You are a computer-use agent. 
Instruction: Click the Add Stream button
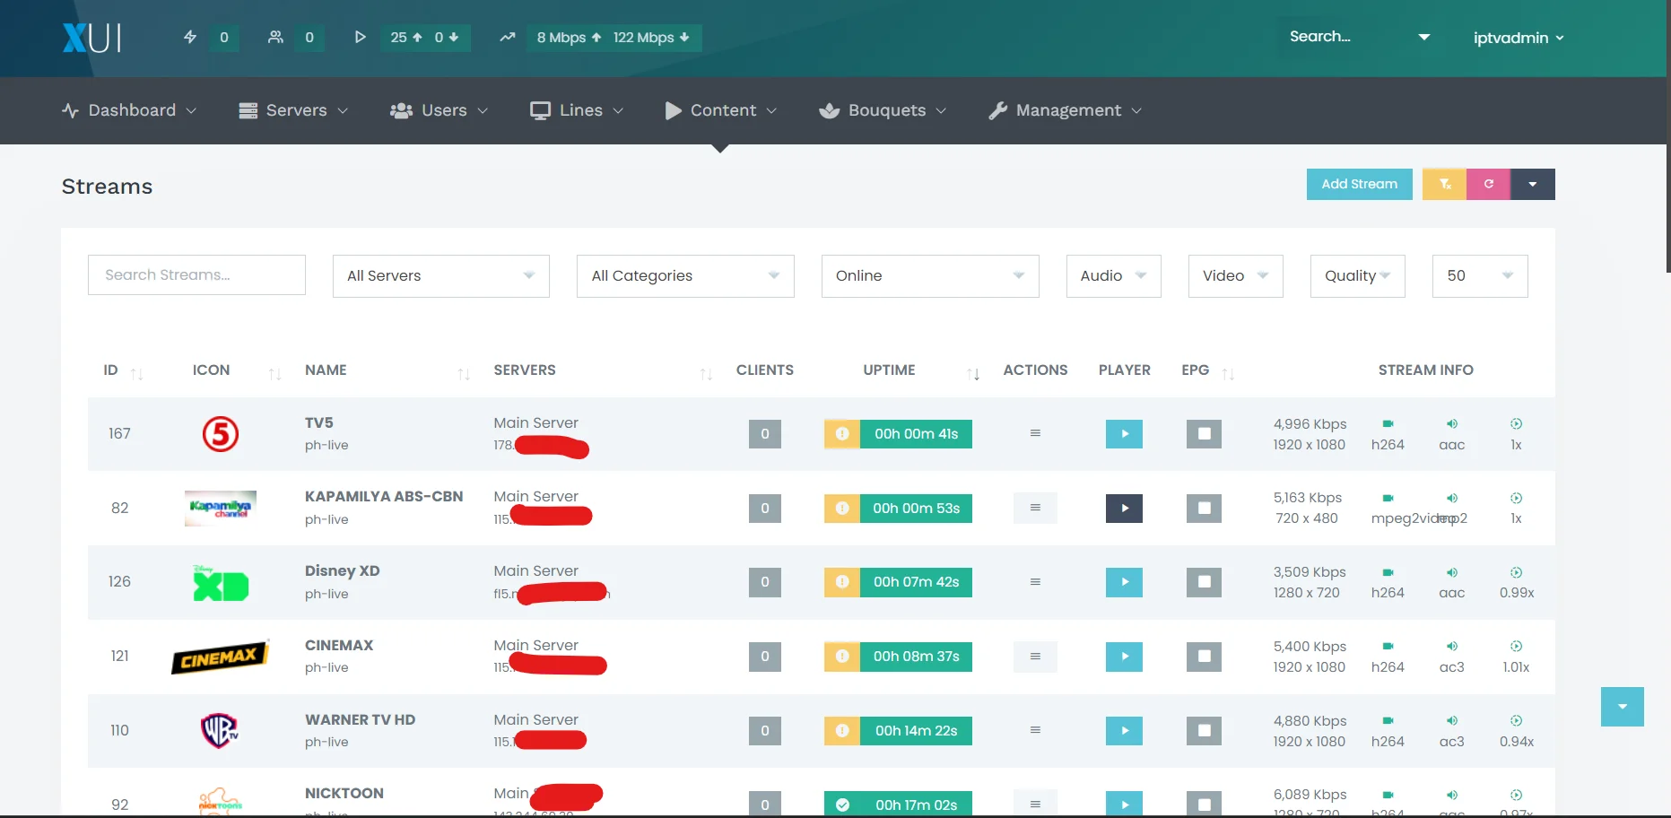1359,184
